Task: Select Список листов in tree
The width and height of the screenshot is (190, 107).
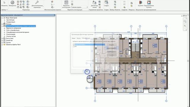Action: pos(11,36)
